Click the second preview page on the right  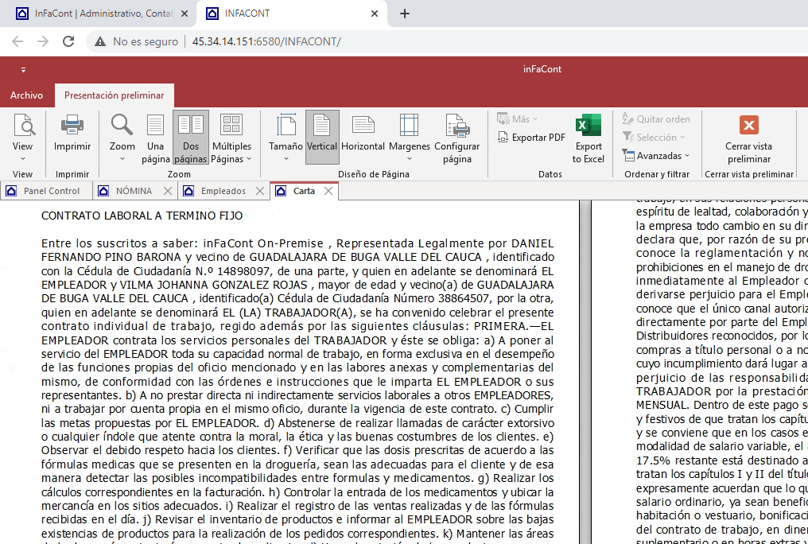700,372
